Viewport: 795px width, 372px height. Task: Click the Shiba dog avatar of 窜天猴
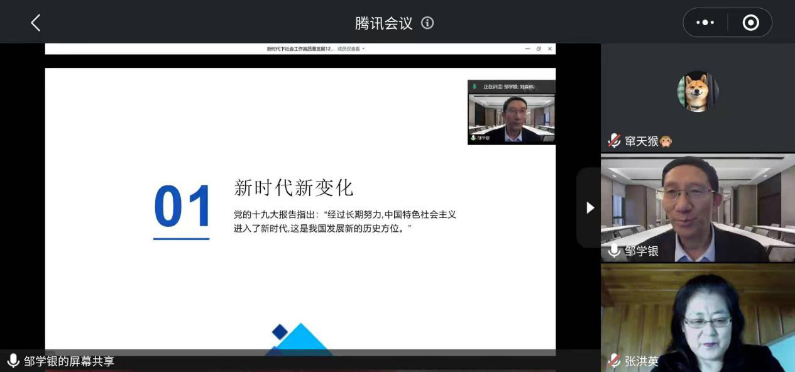pos(697,92)
